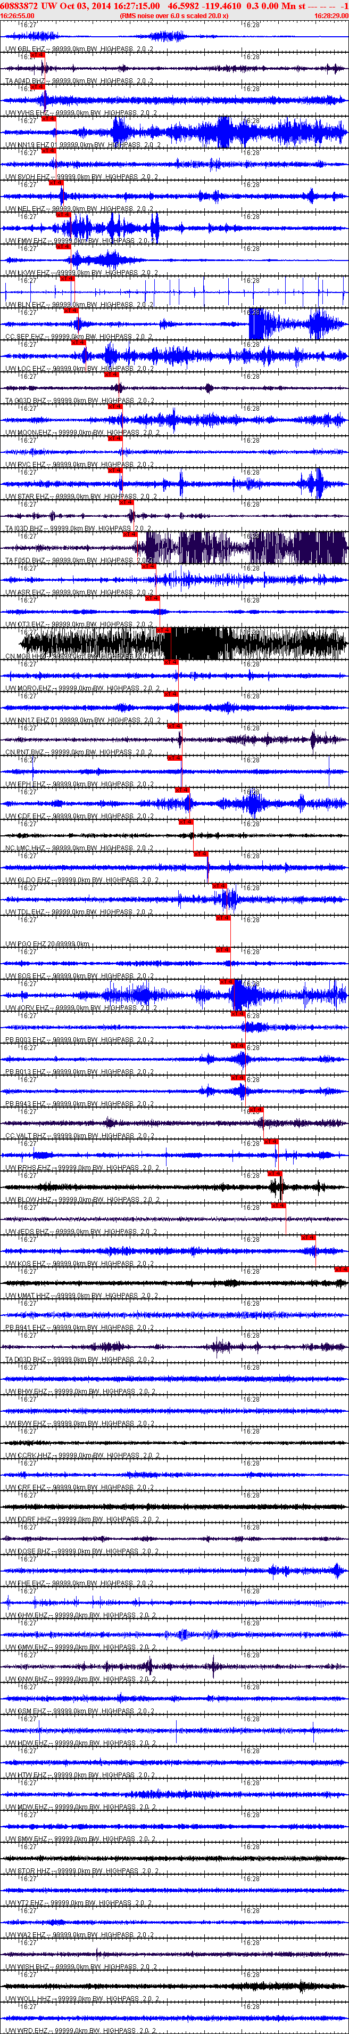This screenshot has width=349, height=2034.
Task: Click the CN PNT BHZ station label
Action: click(80, 752)
